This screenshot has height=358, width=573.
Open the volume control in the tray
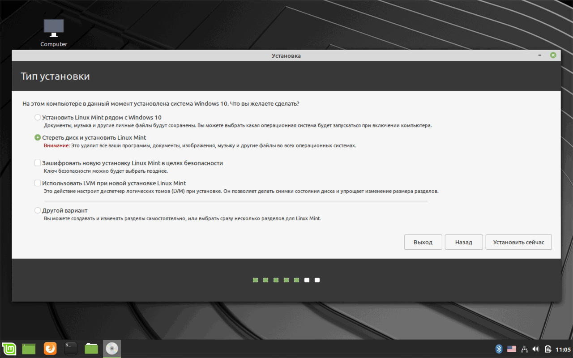[536, 349]
